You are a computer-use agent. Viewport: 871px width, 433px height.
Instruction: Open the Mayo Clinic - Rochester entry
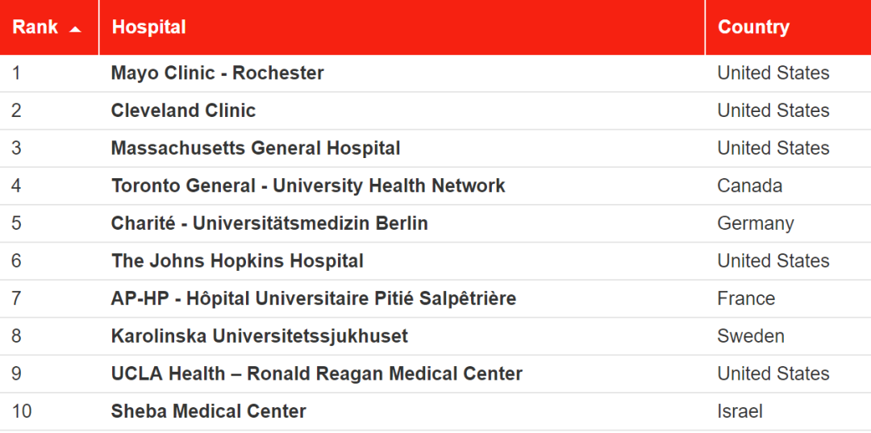pyautogui.click(x=217, y=73)
